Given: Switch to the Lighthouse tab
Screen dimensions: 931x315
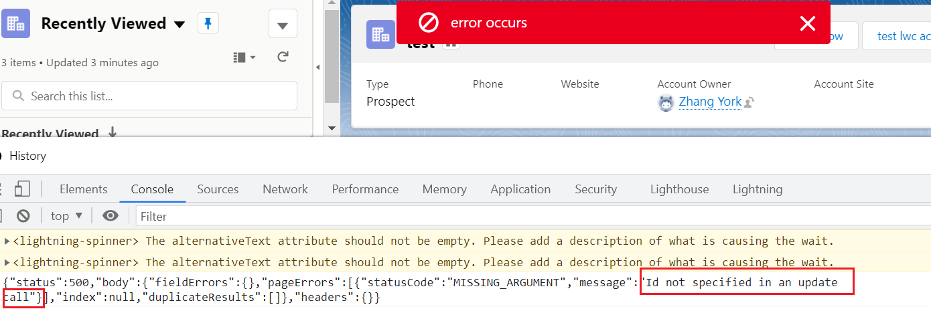Looking at the screenshot, I should coord(679,189).
